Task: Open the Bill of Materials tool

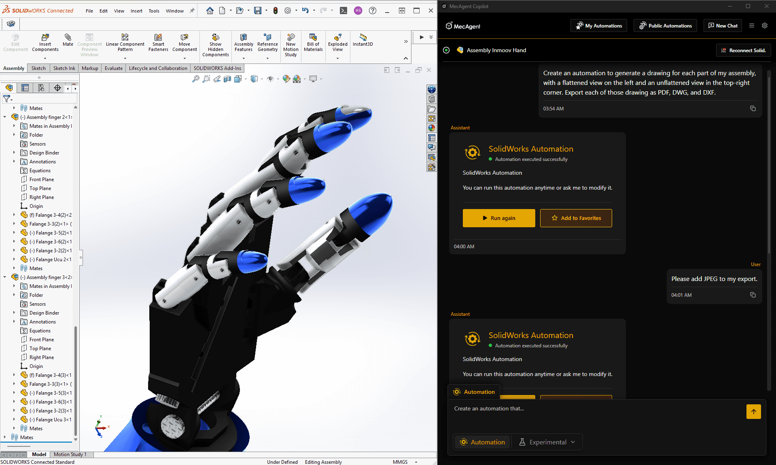Action: (x=313, y=42)
